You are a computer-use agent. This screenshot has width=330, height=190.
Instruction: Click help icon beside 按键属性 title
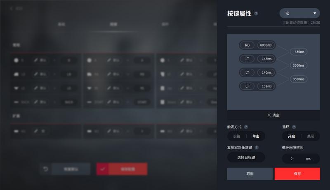click(x=256, y=14)
